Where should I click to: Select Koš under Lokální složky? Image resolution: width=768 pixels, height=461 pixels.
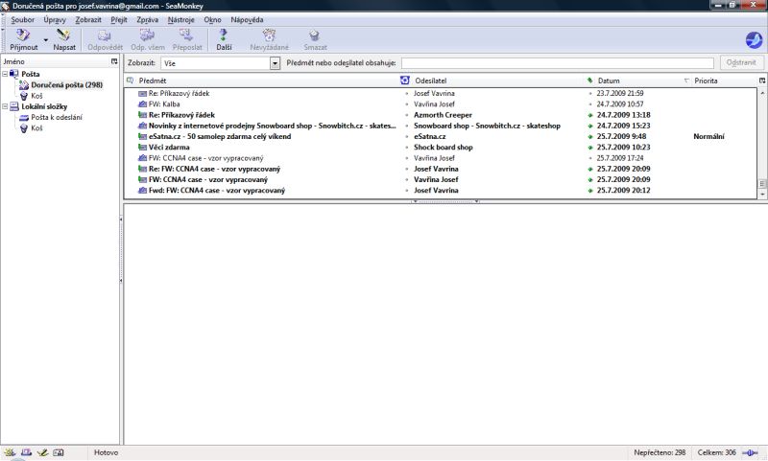click(36, 128)
